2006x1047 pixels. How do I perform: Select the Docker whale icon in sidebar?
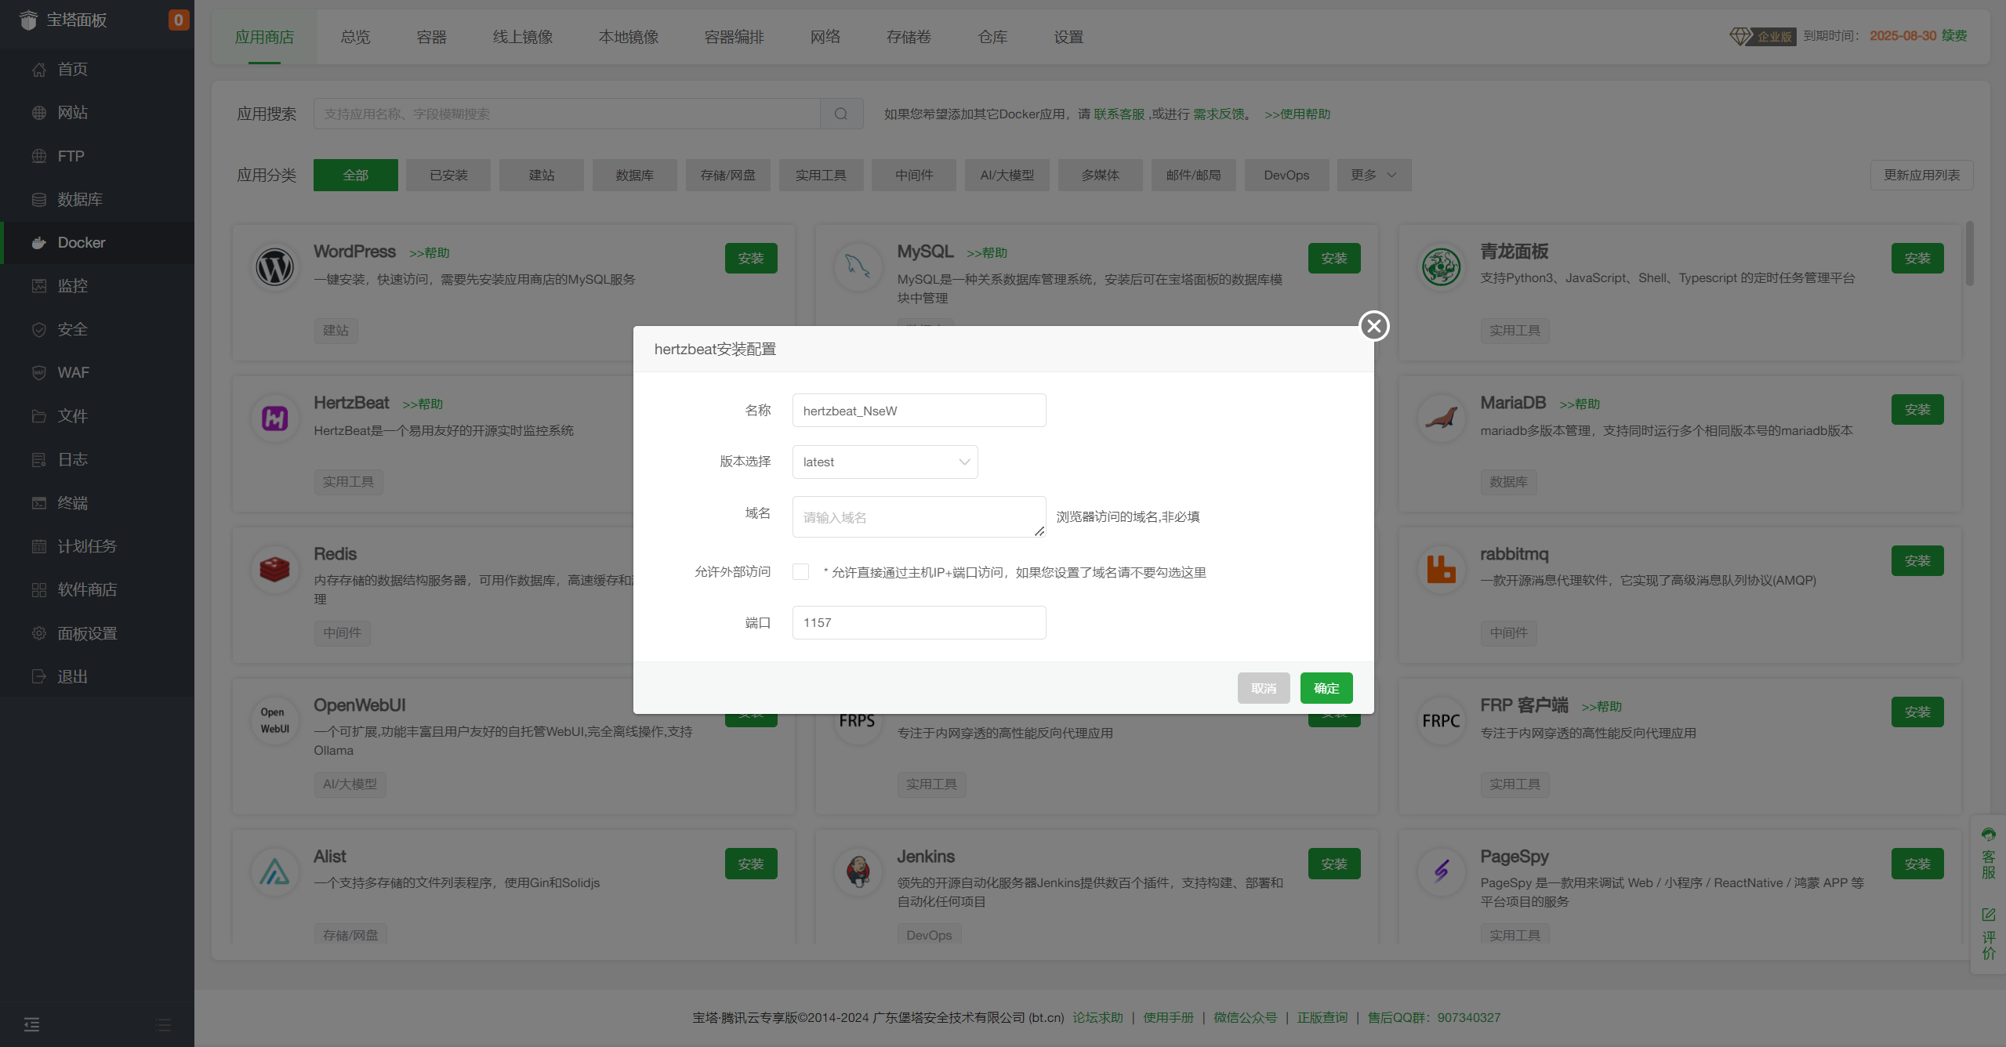[38, 243]
